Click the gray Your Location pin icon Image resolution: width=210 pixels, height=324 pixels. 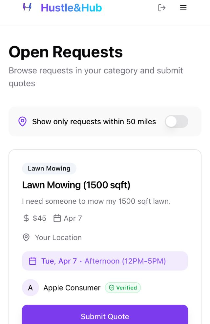coord(26,237)
